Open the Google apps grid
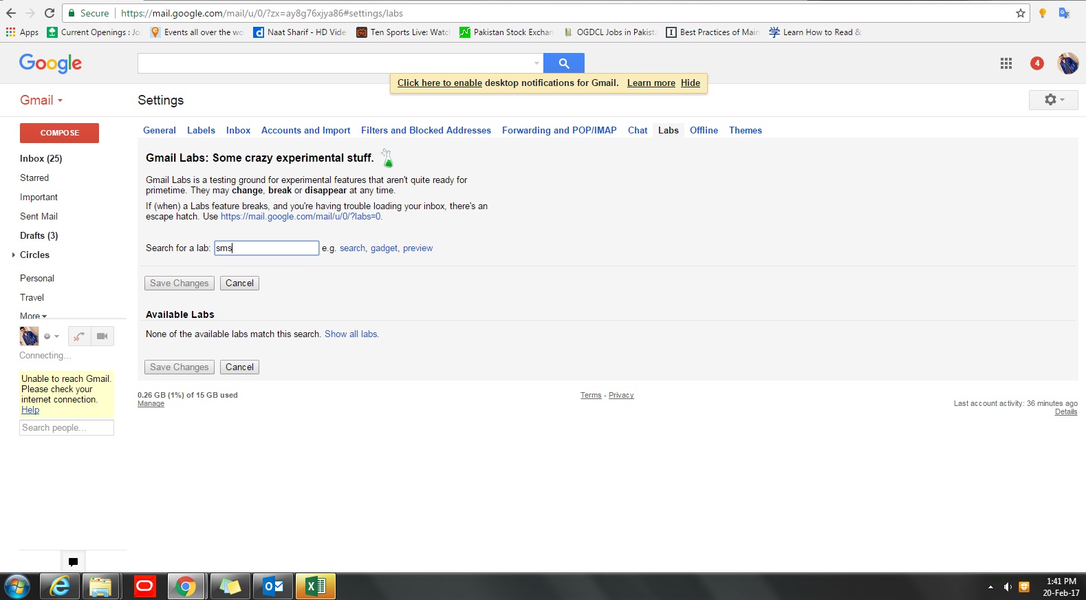The image size is (1086, 600). click(x=1006, y=63)
